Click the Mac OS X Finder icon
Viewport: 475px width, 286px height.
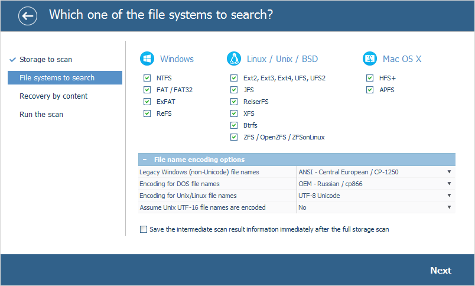370,58
